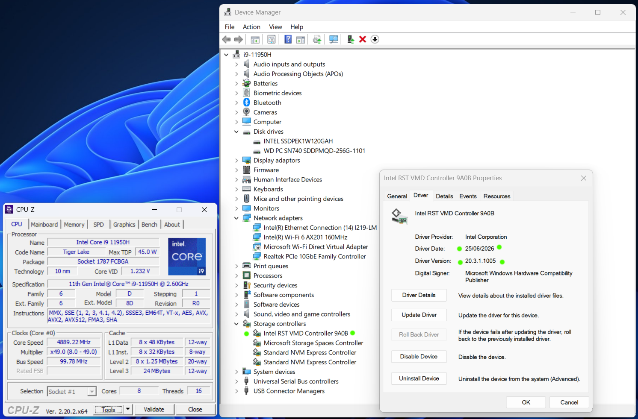Switch to the Mainboard tab in CPU-Z

44,225
